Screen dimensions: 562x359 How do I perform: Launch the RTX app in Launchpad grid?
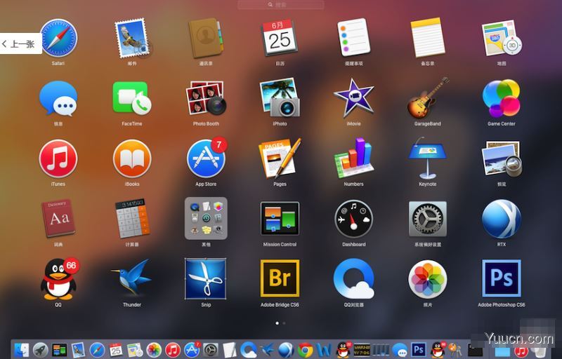coord(502,219)
